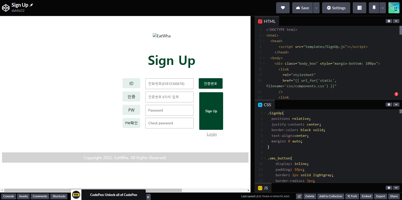Open CSS editor settings gear
402x200 pixels.
(389, 105)
